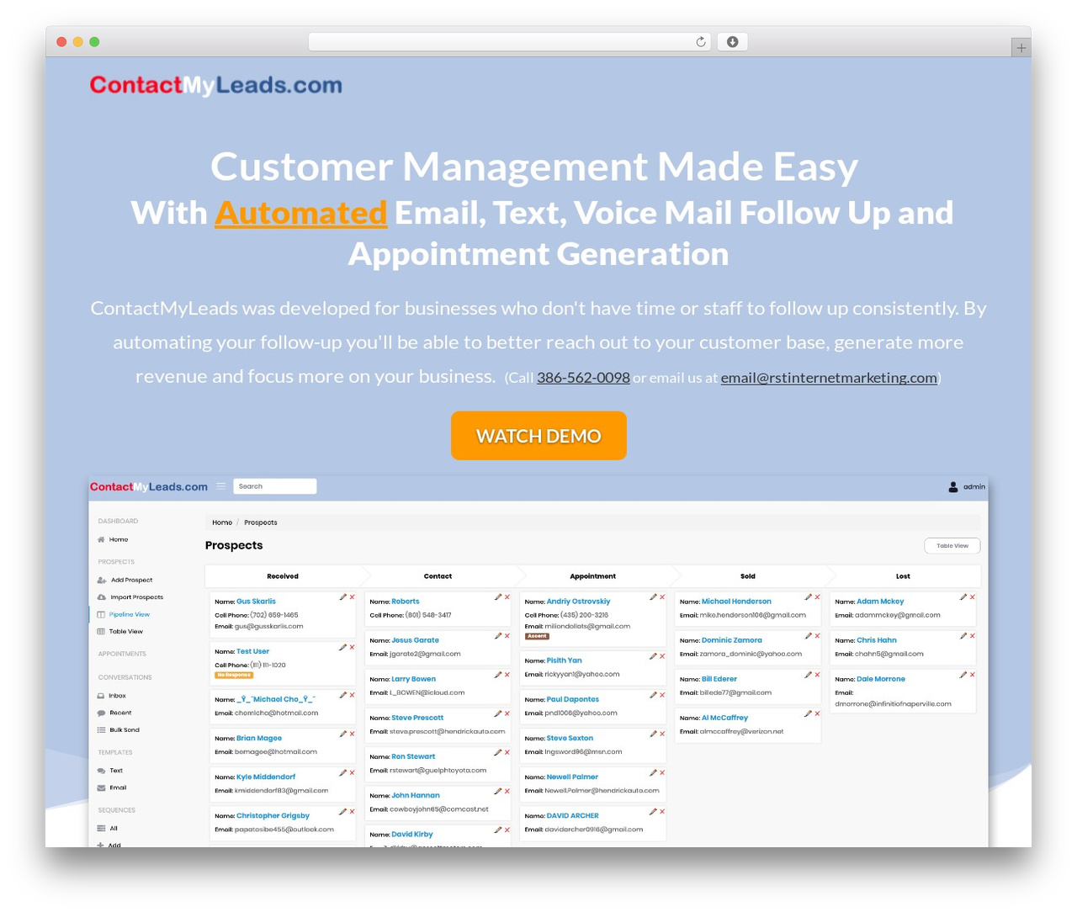The image size is (1077, 912).
Task: Open a new browser tab with plus
Action: pos(1021,48)
